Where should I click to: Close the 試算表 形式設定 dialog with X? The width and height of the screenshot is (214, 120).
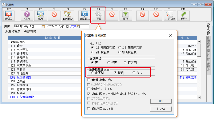[170, 36]
